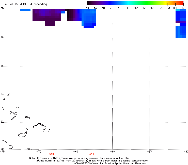Click the latitude label '30'
The width and height of the screenshot is (188, 165).
pyautogui.click(x=2, y=8)
